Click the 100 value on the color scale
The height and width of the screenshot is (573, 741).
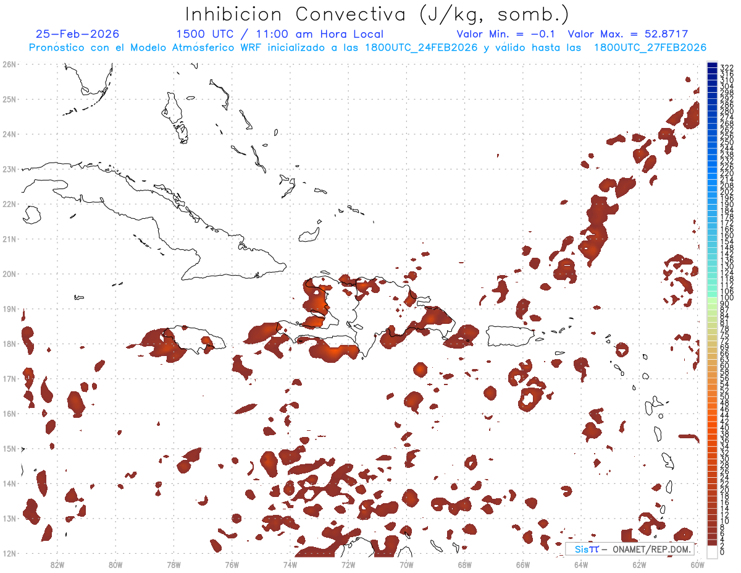[x=727, y=298]
